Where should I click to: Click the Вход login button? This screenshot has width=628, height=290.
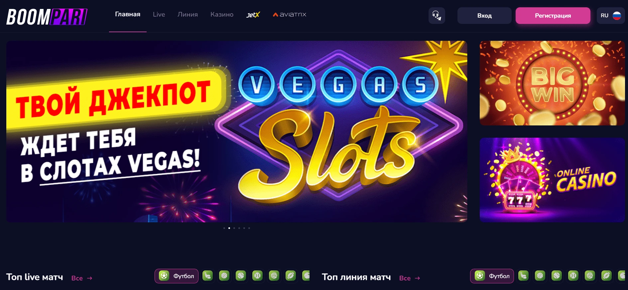click(484, 16)
